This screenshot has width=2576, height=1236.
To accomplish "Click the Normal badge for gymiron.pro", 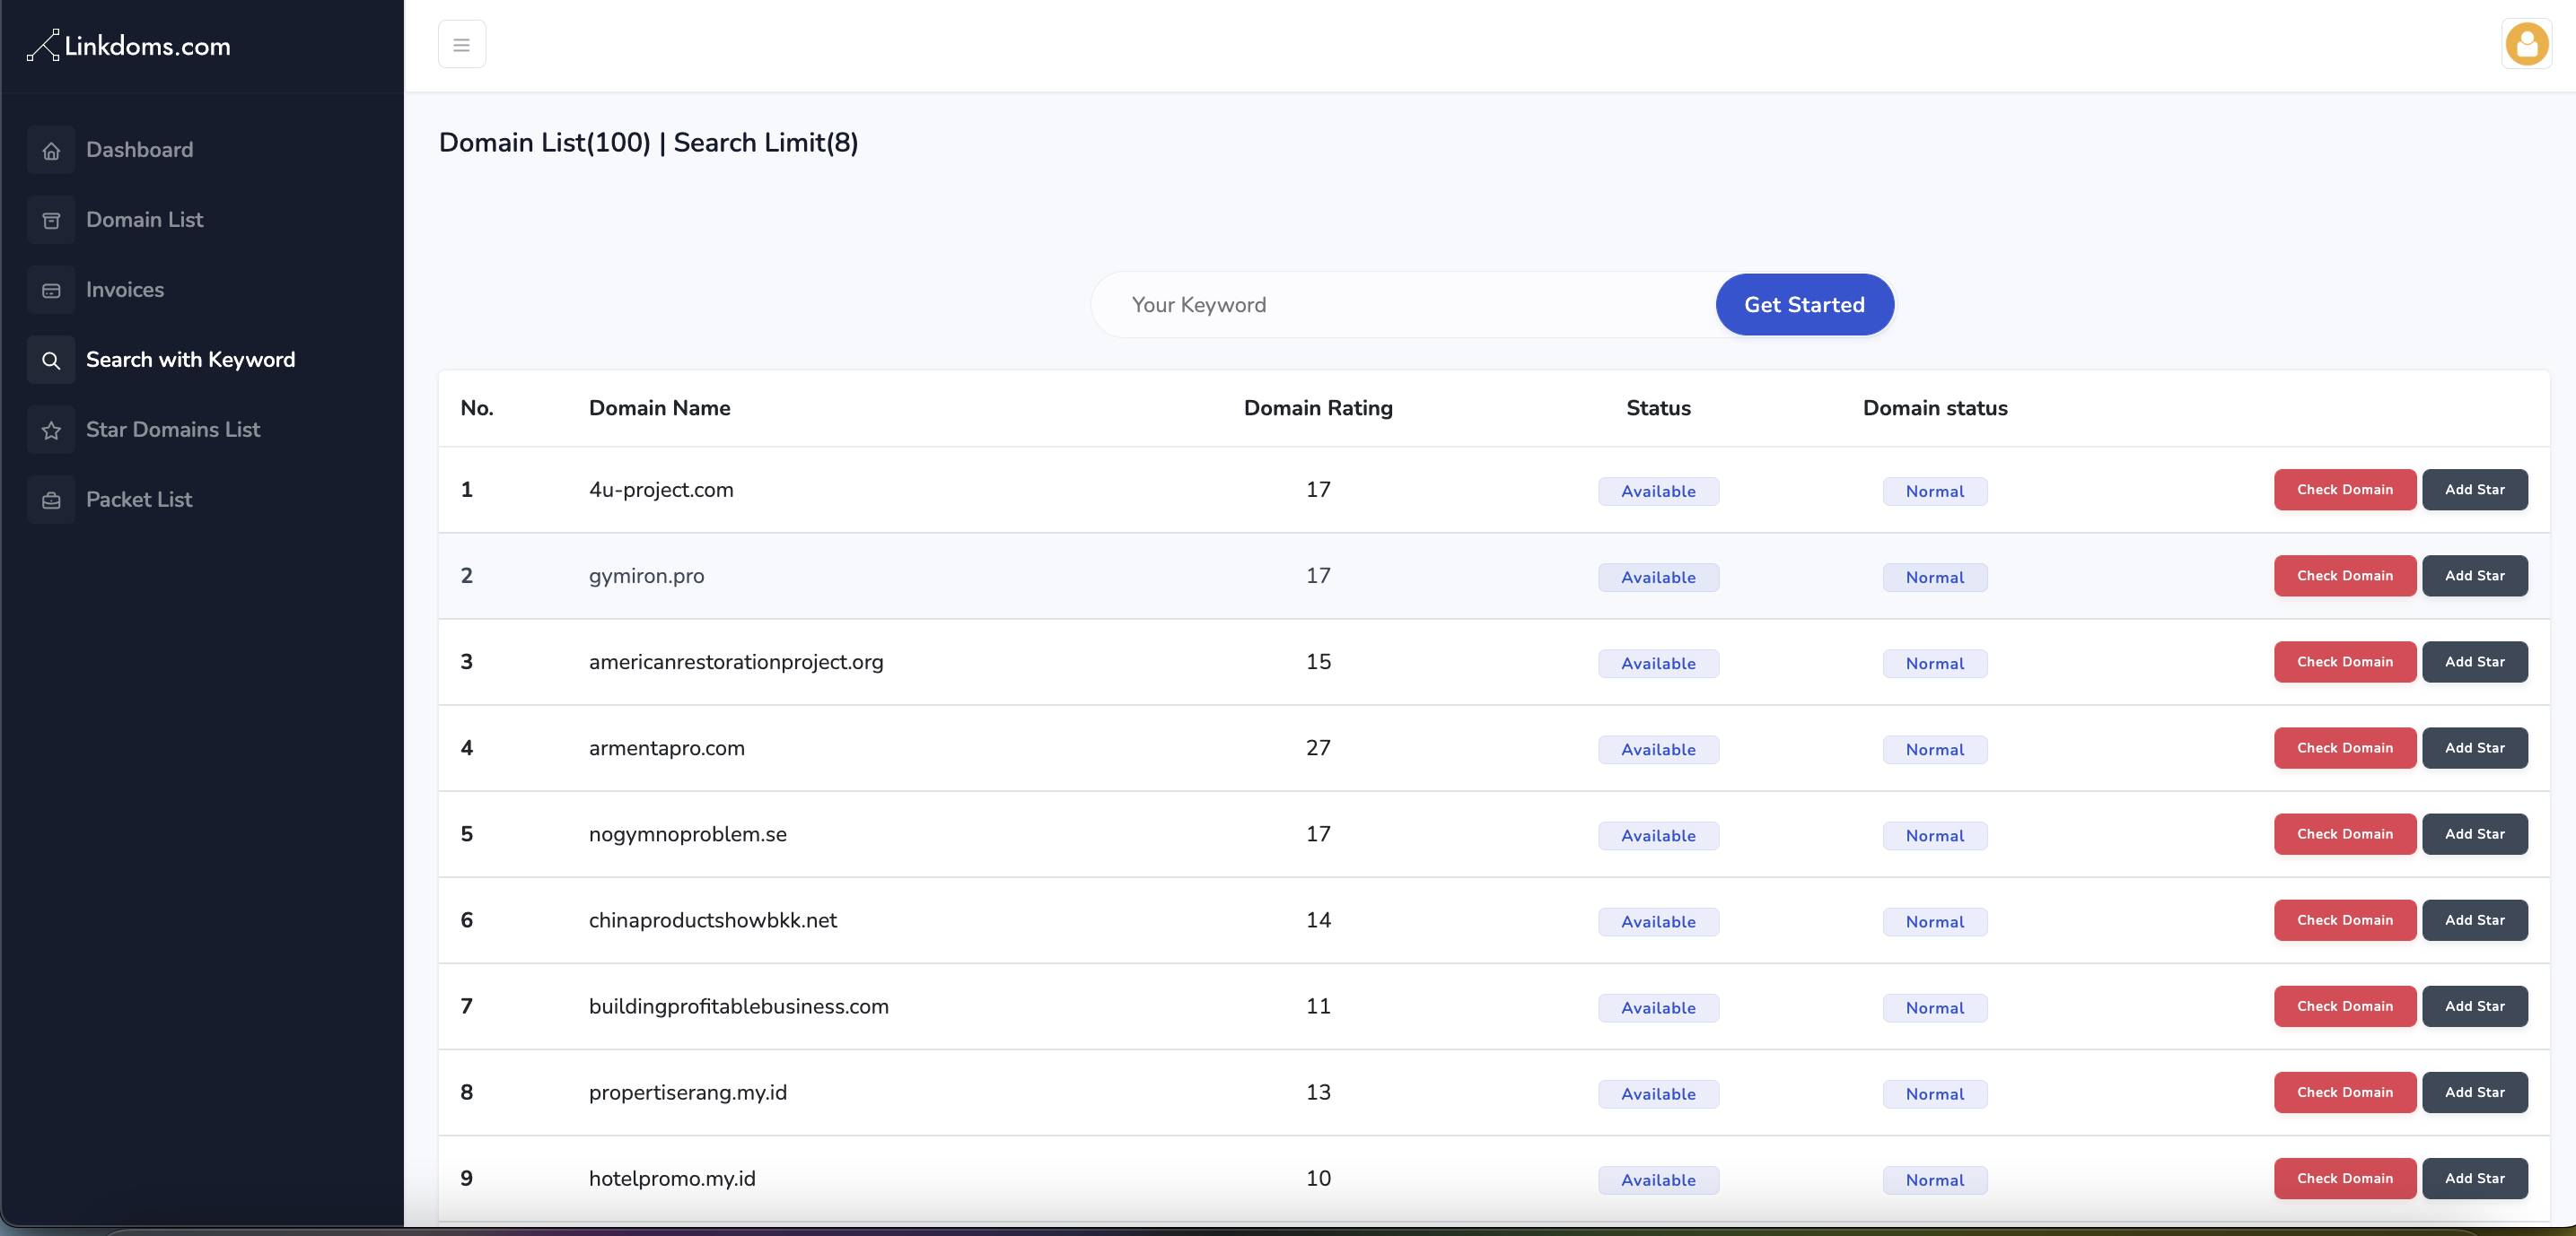I will [x=1935, y=578].
